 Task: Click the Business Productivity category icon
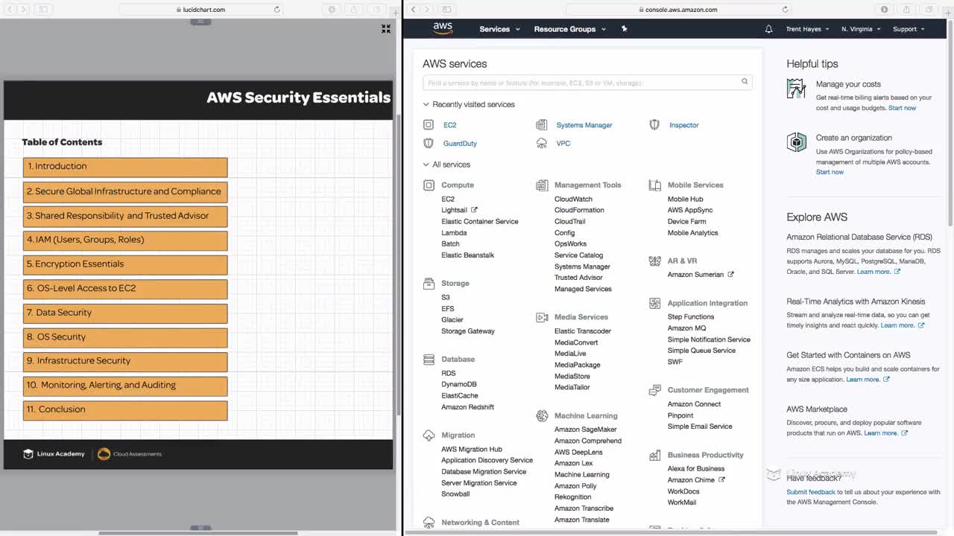pyautogui.click(x=654, y=455)
